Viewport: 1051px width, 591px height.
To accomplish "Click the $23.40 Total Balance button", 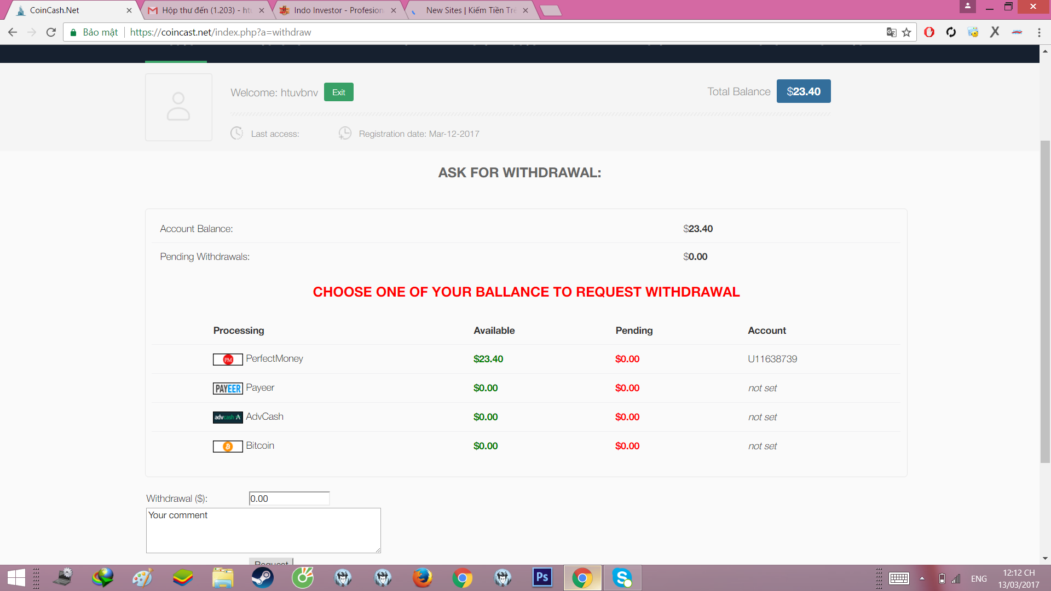I will click(x=803, y=91).
